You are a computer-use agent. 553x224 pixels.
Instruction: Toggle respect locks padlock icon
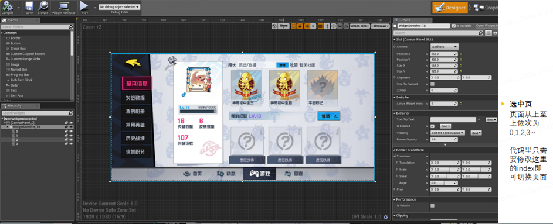[x=300, y=26]
